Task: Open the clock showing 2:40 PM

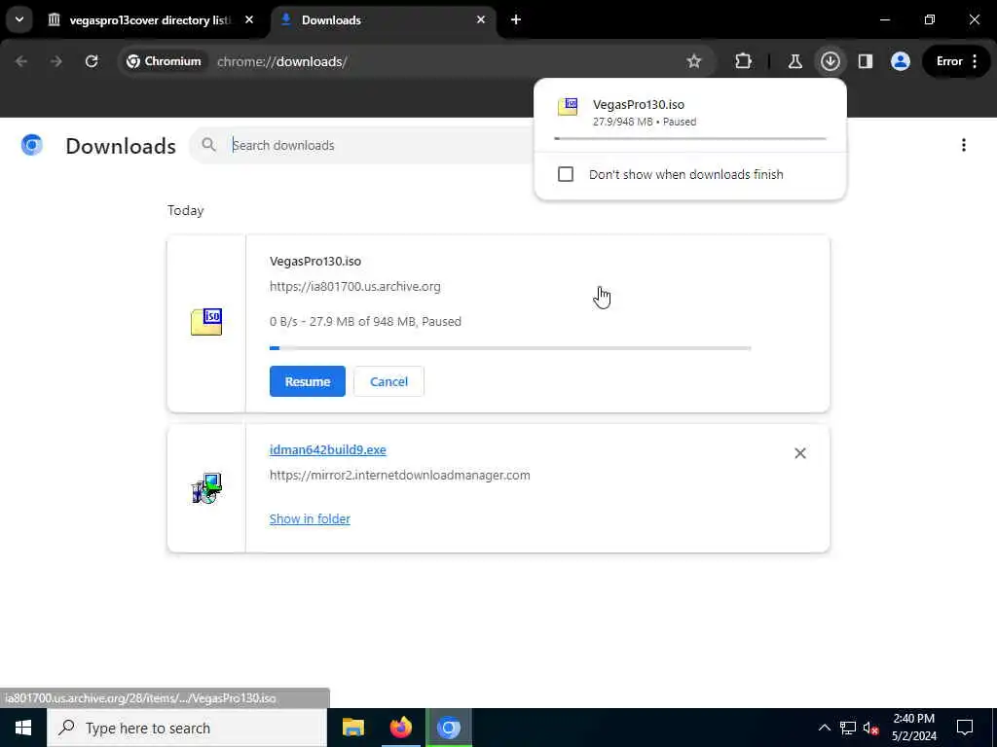Action: pyautogui.click(x=913, y=728)
